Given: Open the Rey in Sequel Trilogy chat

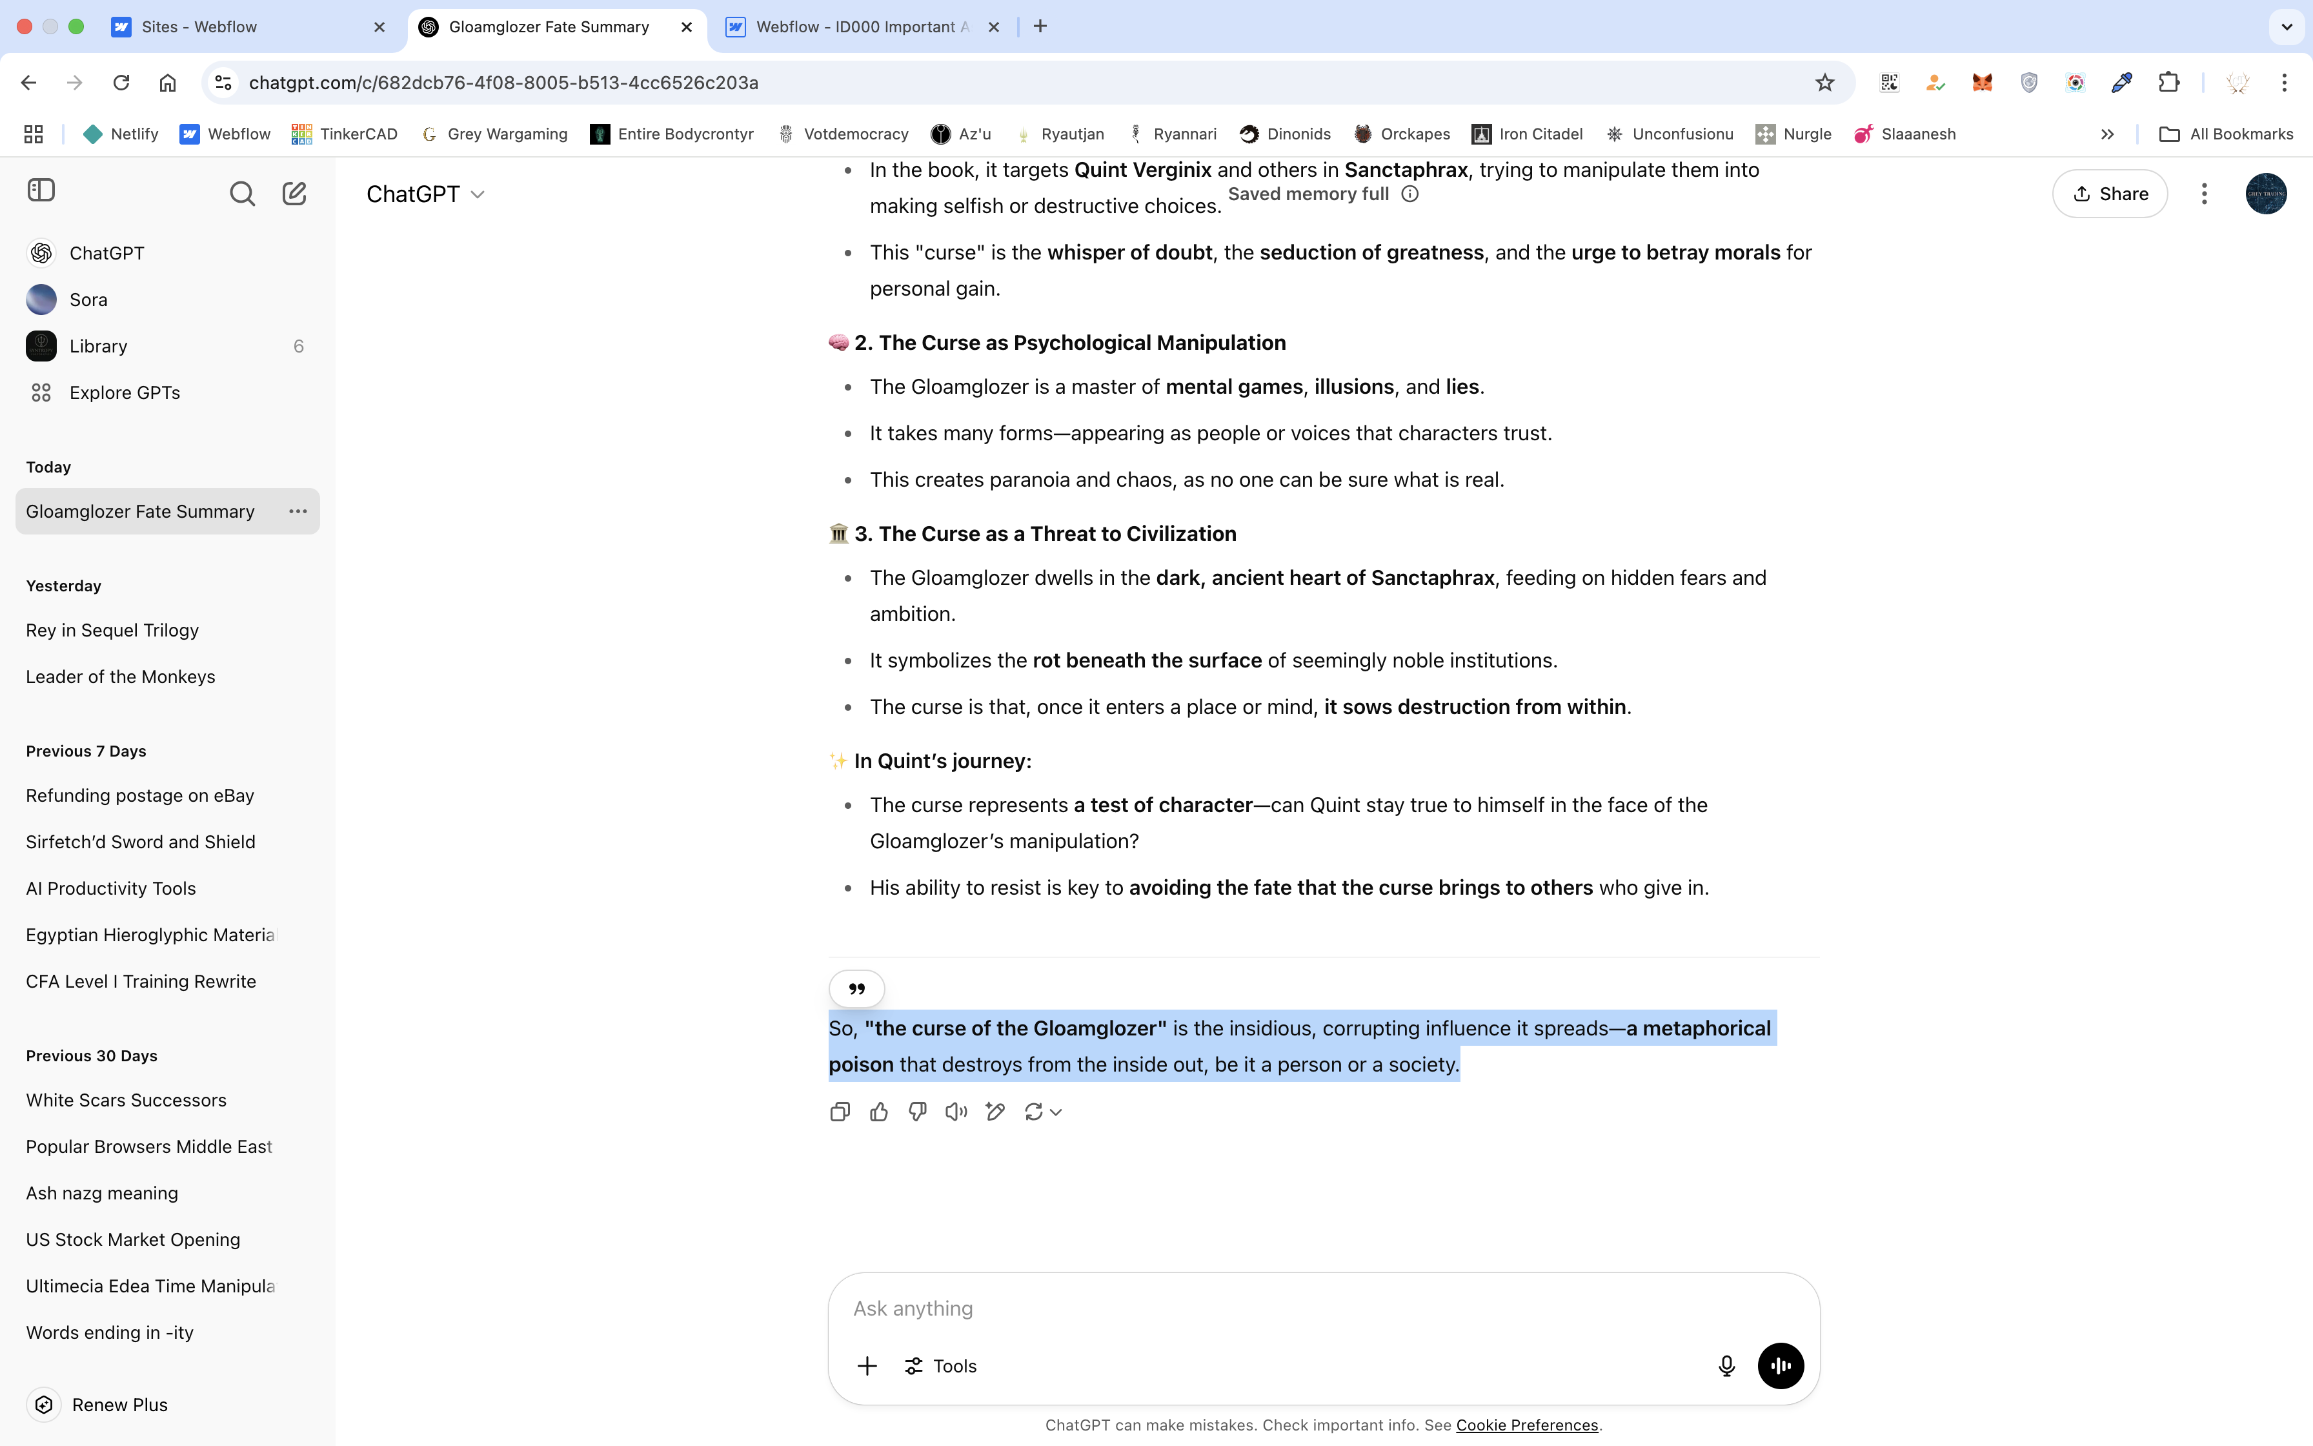Looking at the screenshot, I should pyautogui.click(x=113, y=630).
